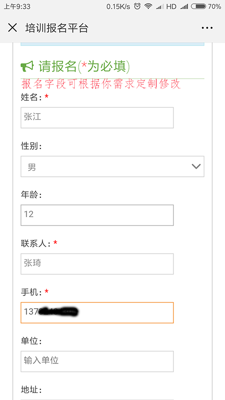Image resolution: width=225 pixels, height=400 pixels.
Task: Tap the 培训报名平台 page title
Action: (x=57, y=28)
